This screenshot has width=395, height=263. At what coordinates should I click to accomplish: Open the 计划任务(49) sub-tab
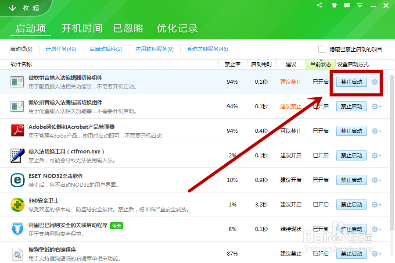61,49
